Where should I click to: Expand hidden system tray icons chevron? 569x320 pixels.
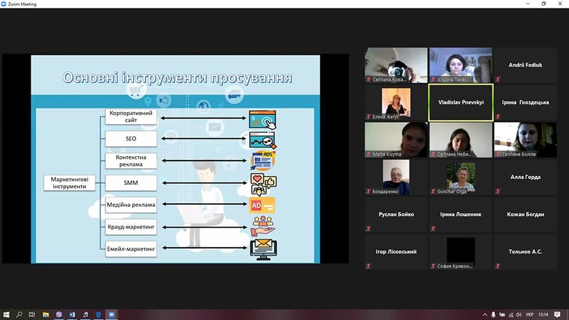pos(485,315)
